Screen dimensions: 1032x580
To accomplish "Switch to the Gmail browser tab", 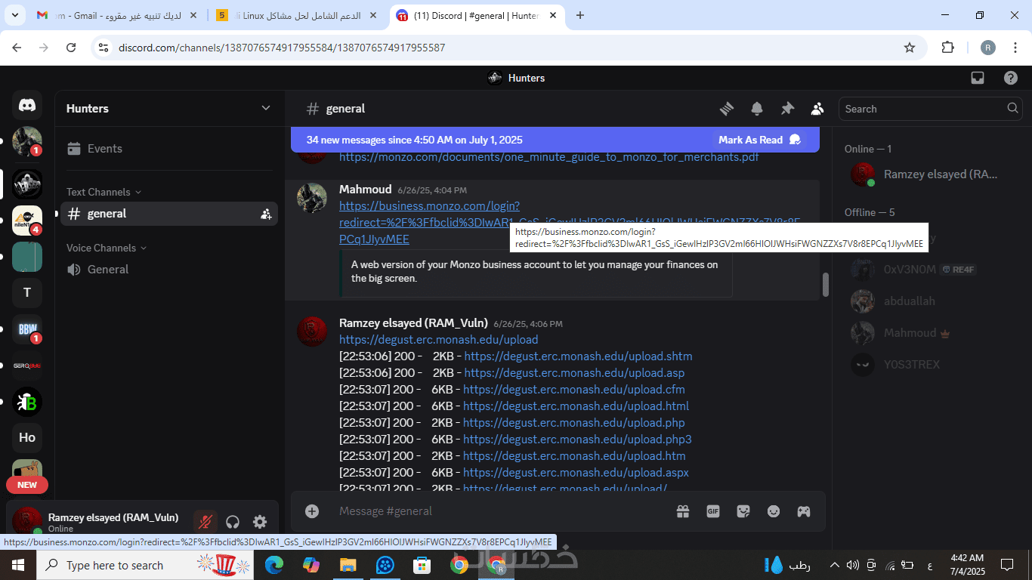I will coord(118,15).
